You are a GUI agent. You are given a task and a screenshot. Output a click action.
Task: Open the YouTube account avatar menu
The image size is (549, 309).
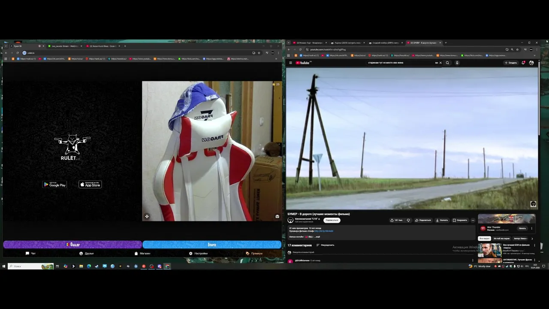pyautogui.click(x=531, y=63)
